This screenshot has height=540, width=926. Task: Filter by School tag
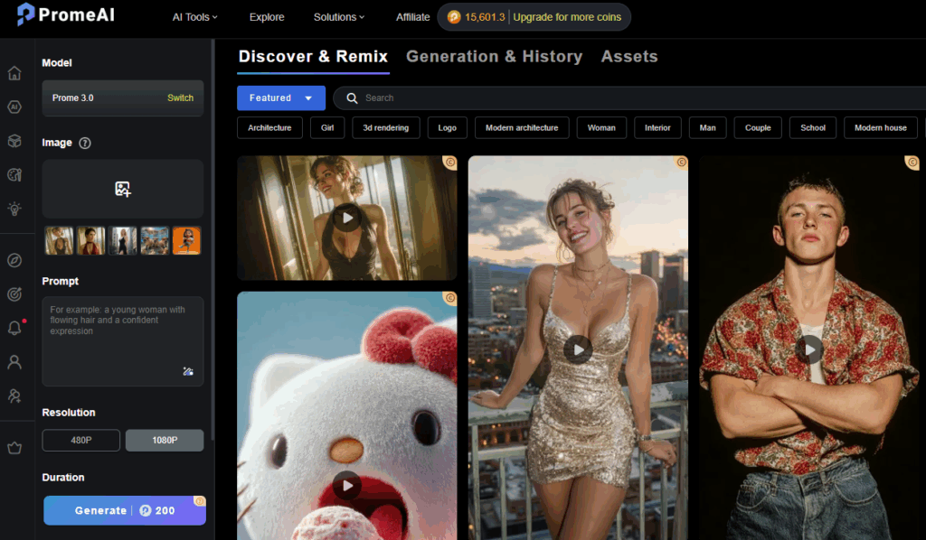[x=813, y=128]
